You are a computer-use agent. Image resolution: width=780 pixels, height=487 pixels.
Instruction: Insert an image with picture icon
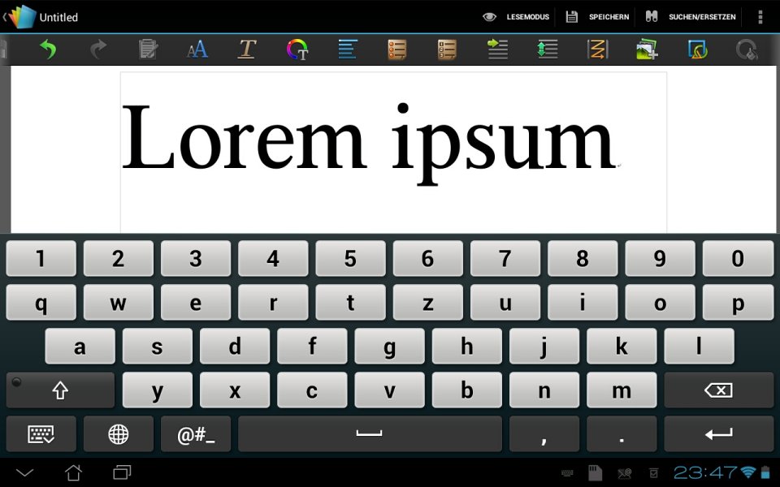point(648,50)
